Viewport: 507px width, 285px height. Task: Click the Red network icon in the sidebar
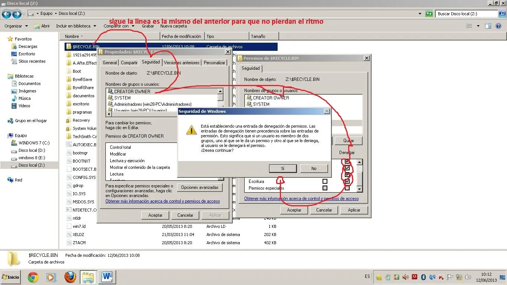(x=10, y=180)
